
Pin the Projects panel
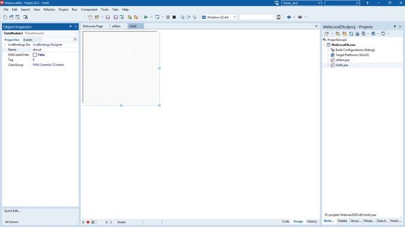coord(394,26)
